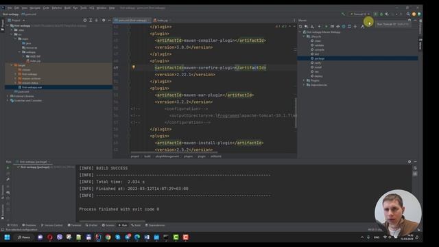Open Viber from the taskbar
Image resolution: width=439 pixels, height=247 pixels.
60,237
